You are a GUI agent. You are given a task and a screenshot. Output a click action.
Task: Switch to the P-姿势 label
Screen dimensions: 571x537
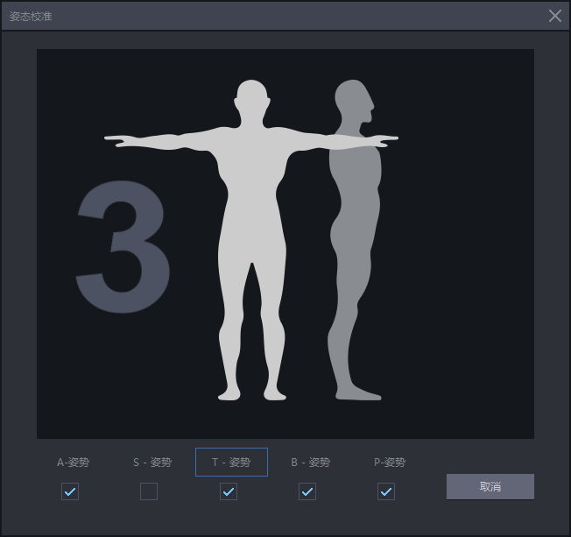click(390, 462)
